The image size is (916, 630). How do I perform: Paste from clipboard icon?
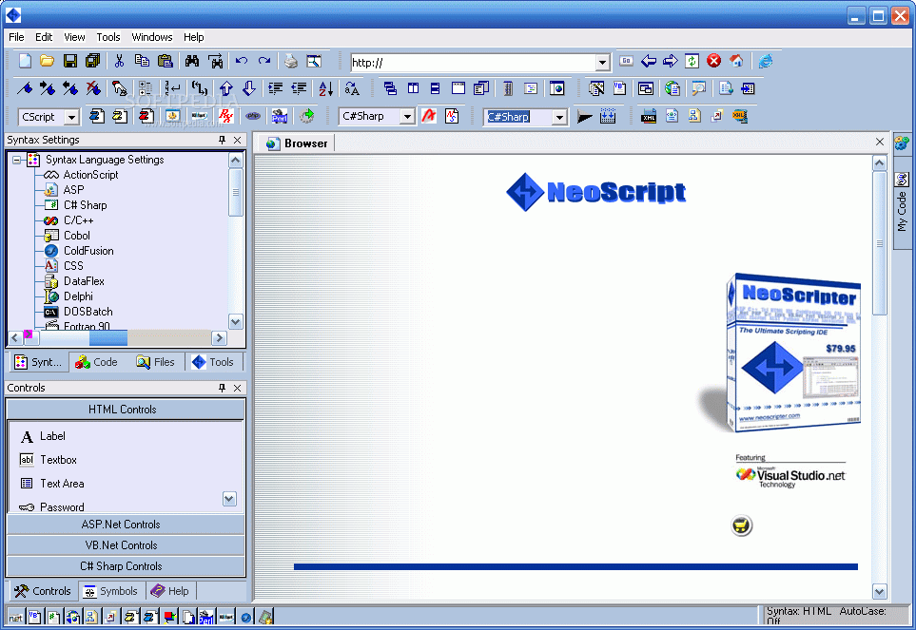(166, 61)
